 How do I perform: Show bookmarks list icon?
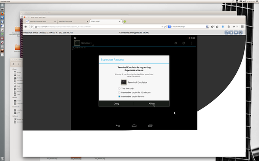click(217, 27)
